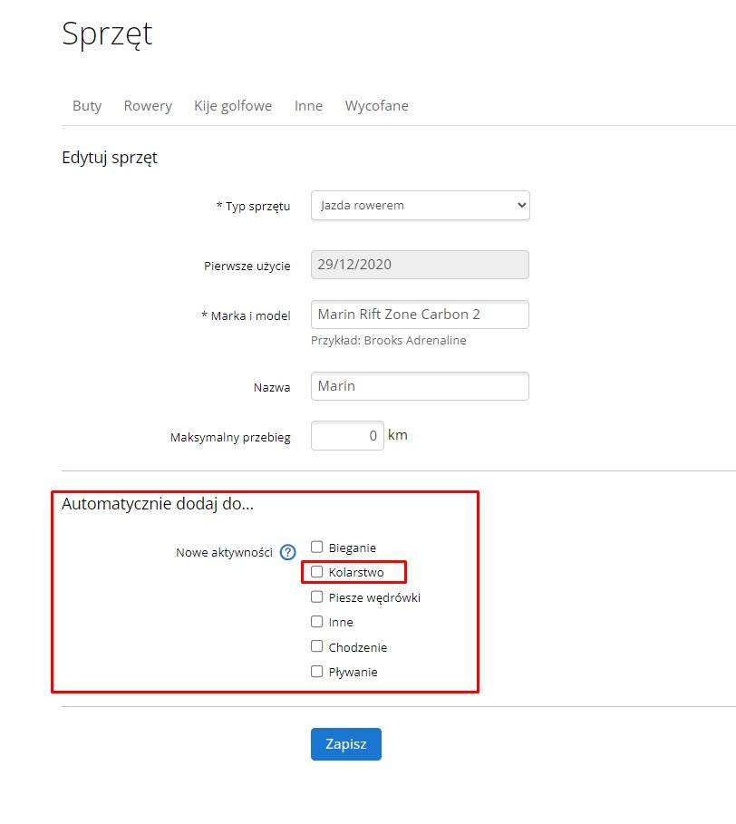Click the Sprzęt page title
The image size is (736, 824).
[x=107, y=34]
